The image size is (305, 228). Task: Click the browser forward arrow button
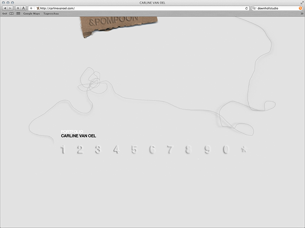[x=10, y=8]
